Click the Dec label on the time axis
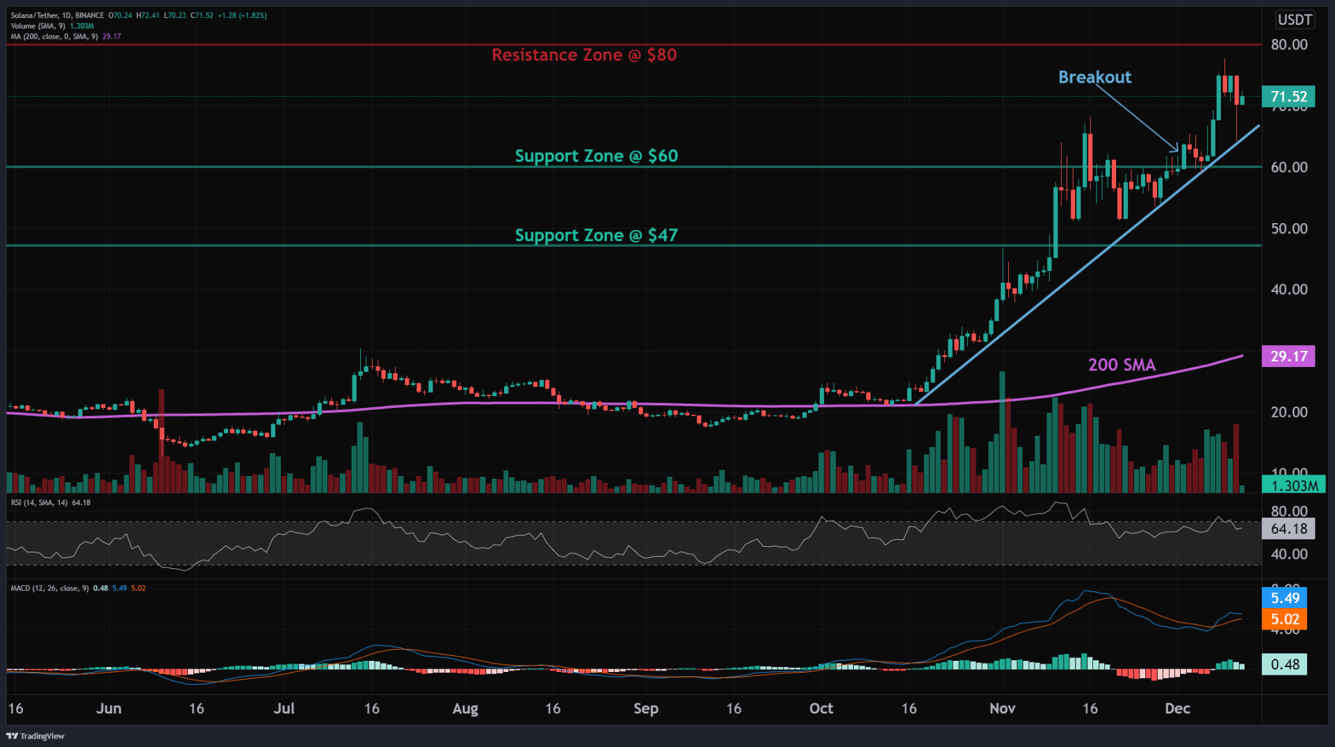1335x747 pixels. tap(1178, 708)
